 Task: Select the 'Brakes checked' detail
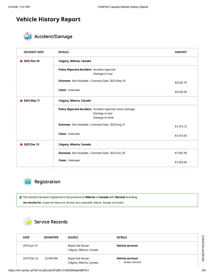point(133,262)
